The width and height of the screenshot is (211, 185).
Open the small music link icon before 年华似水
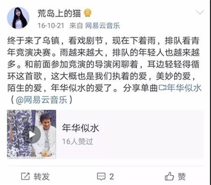162,88
